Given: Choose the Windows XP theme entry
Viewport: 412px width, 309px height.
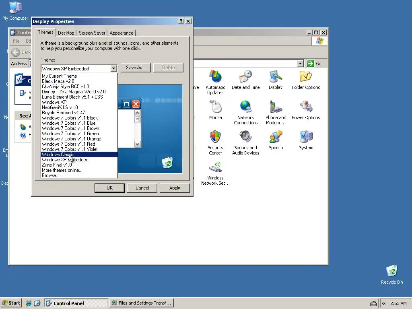Looking at the screenshot, I should pyautogui.click(x=79, y=102).
